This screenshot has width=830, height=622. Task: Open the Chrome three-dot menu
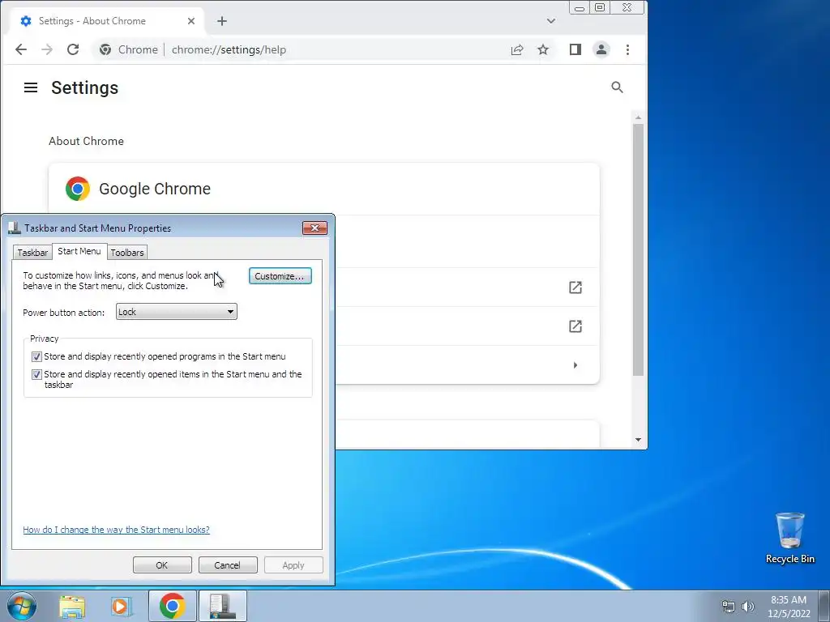(628, 49)
